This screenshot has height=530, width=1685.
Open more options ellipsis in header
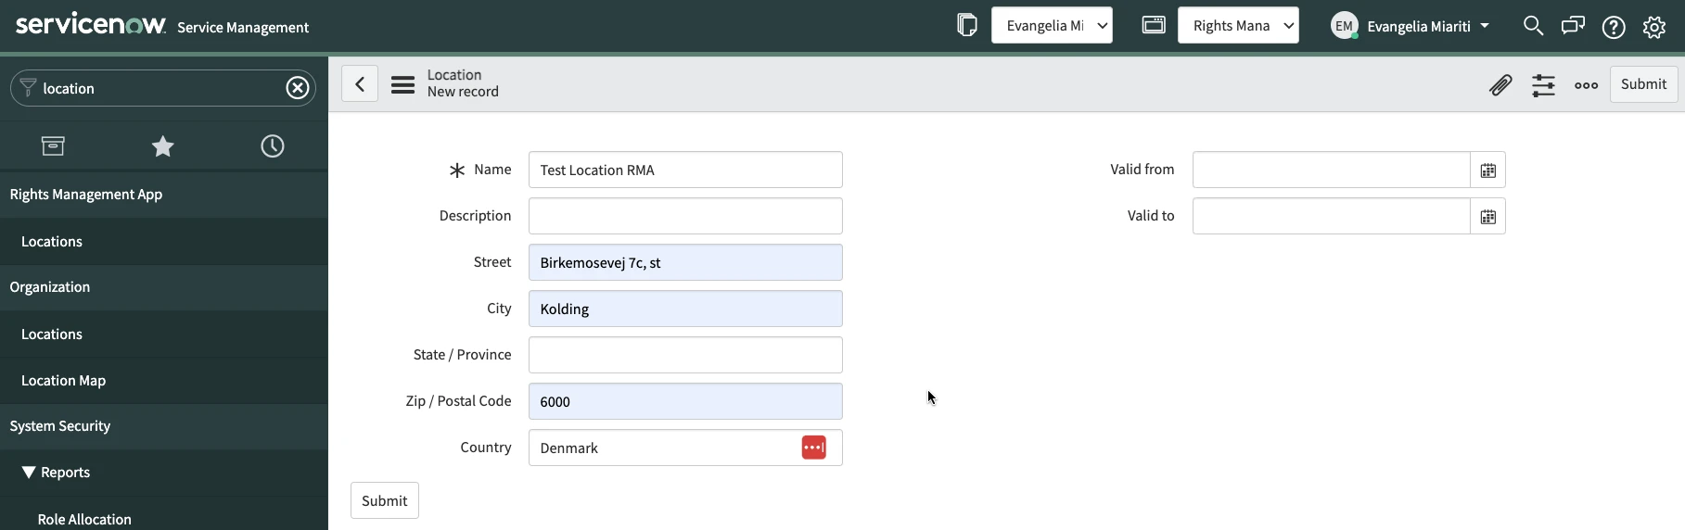pos(1586,85)
